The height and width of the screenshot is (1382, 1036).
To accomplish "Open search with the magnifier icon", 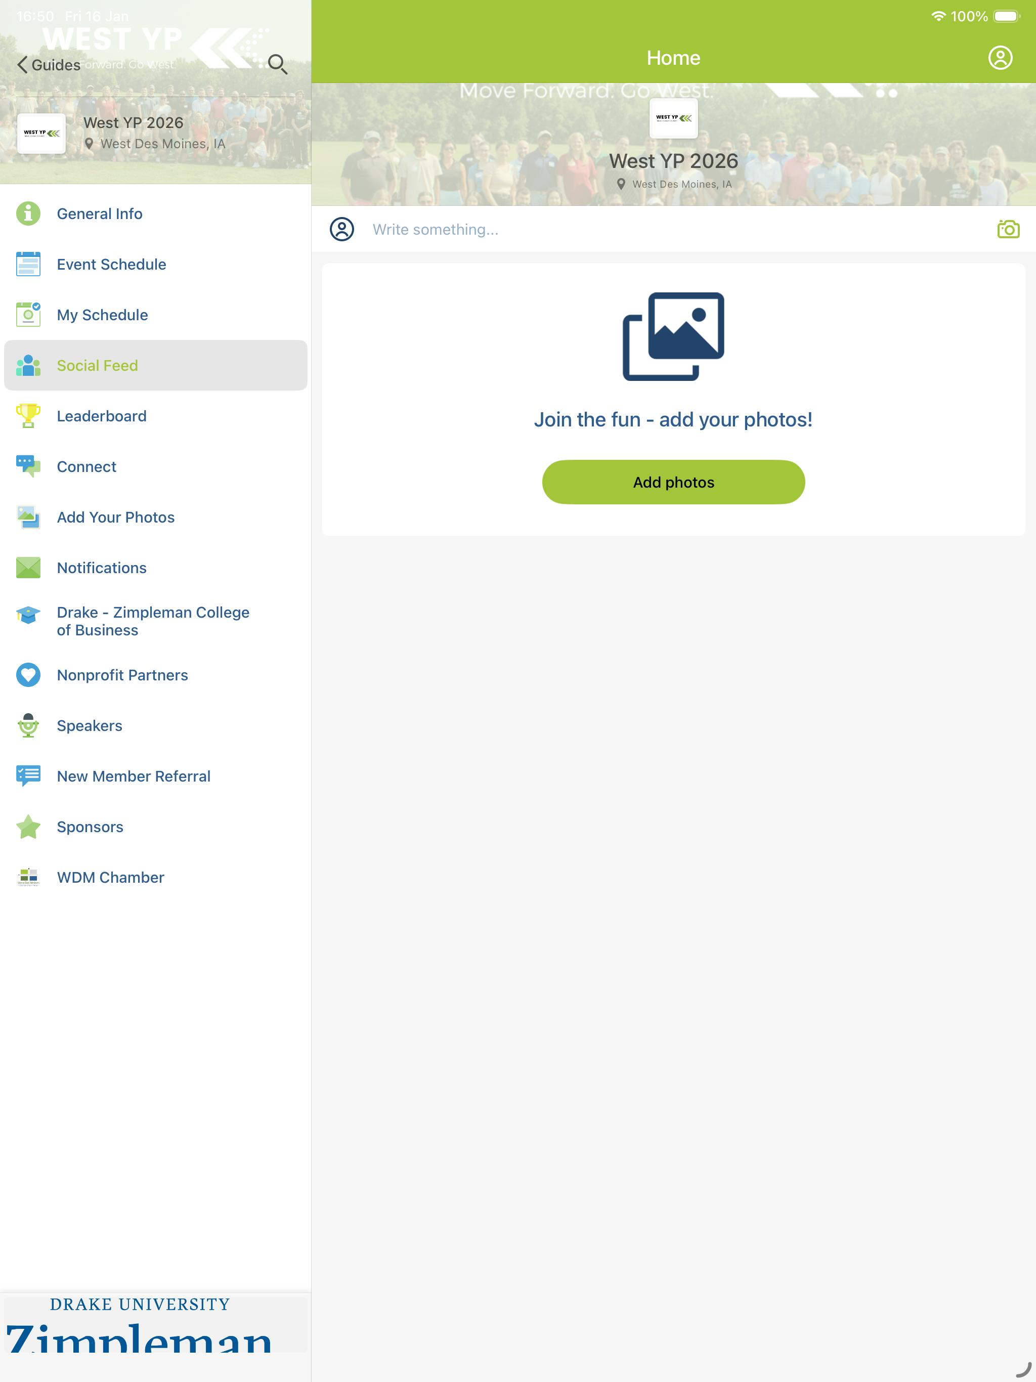I will point(277,64).
